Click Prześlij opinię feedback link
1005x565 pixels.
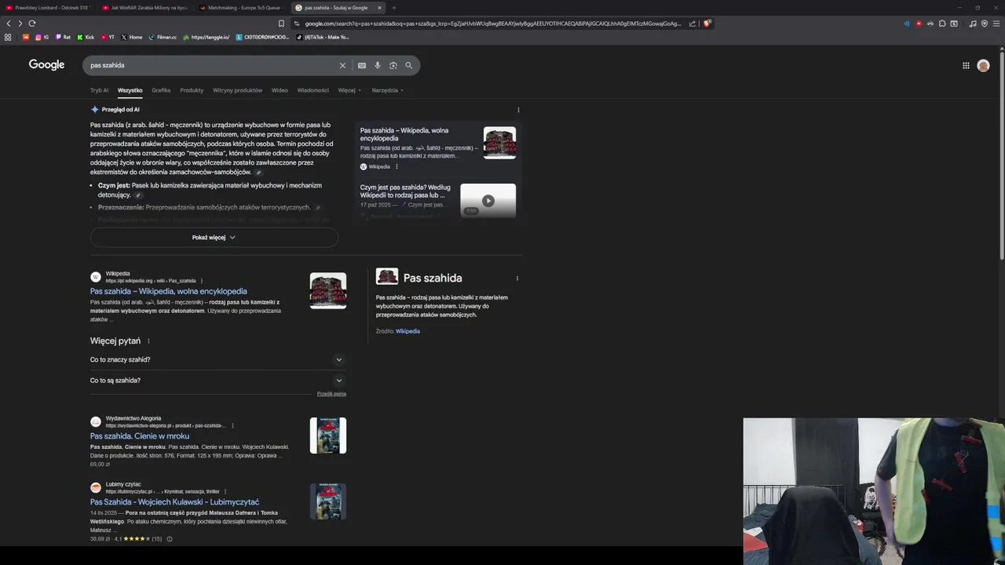331,394
